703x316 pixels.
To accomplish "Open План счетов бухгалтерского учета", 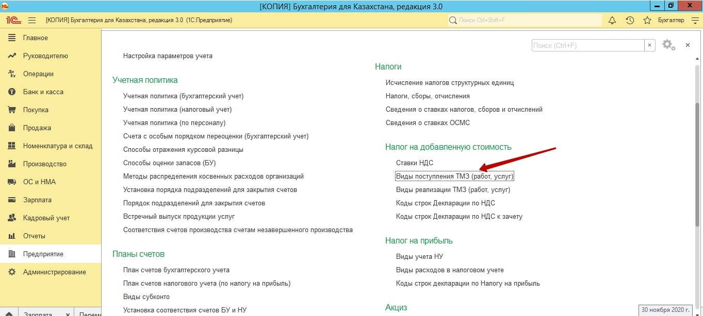I will pos(176,270).
